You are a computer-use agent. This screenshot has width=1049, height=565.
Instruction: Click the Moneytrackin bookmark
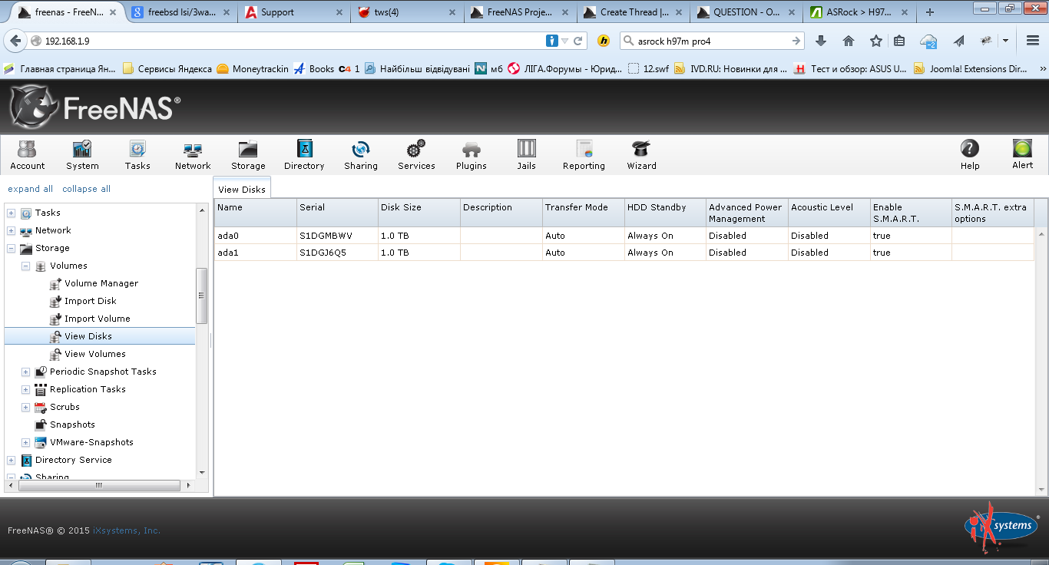click(x=253, y=68)
